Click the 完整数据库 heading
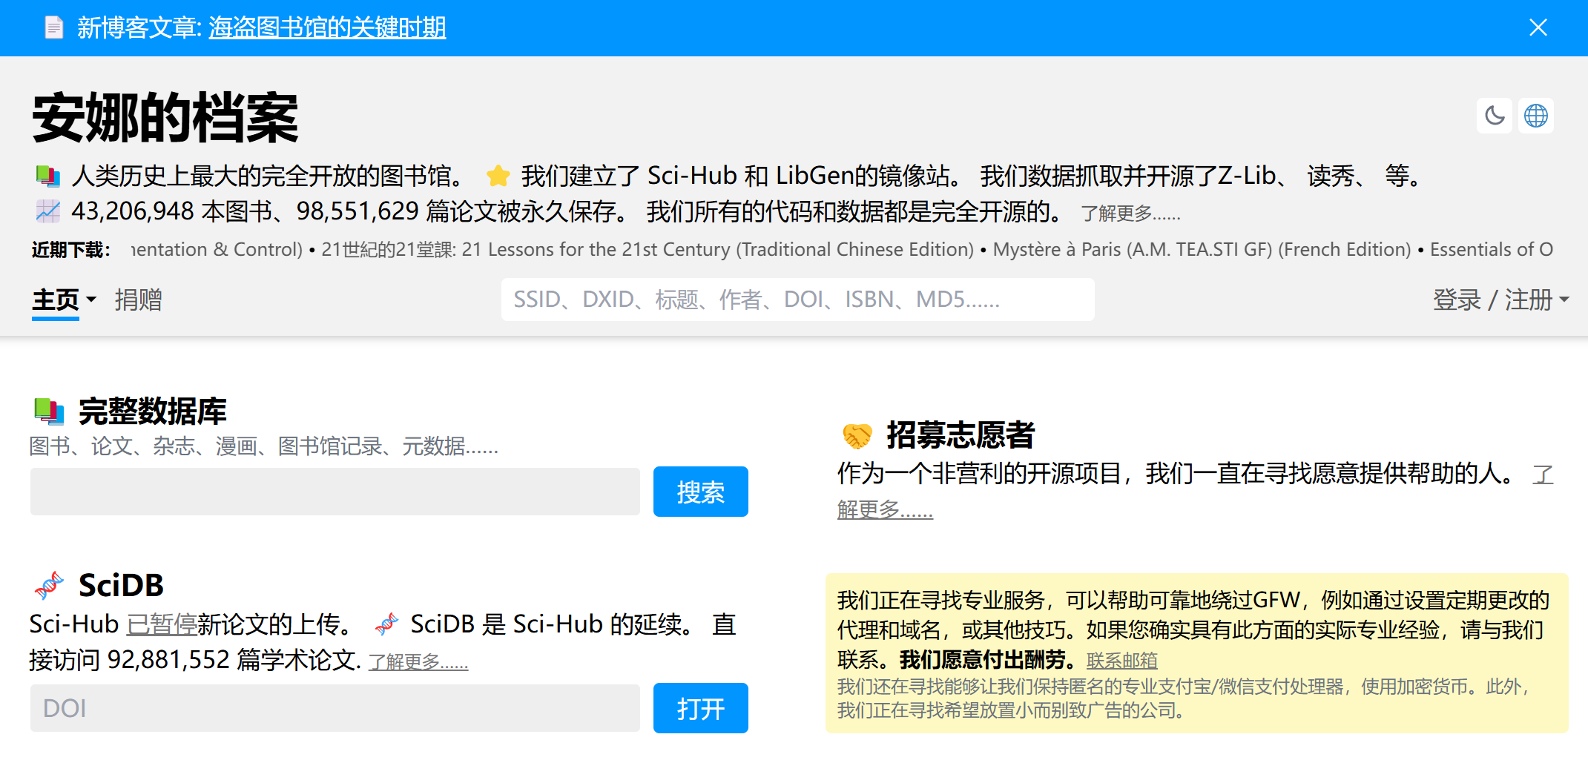 (x=153, y=412)
